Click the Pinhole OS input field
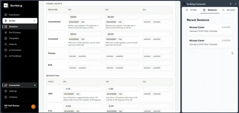Image resolution: width=239 pixels, height=113 pixels. [122, 51]
